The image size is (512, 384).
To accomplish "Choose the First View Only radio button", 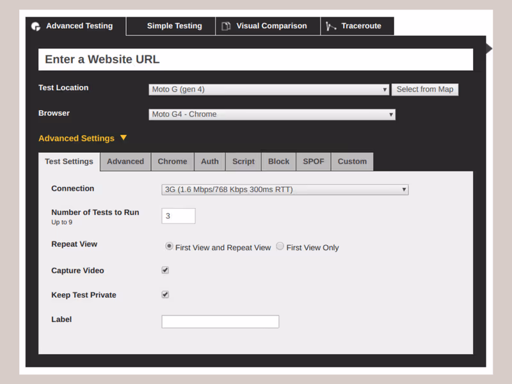I will pyautogui.click(x=280, y=246).
